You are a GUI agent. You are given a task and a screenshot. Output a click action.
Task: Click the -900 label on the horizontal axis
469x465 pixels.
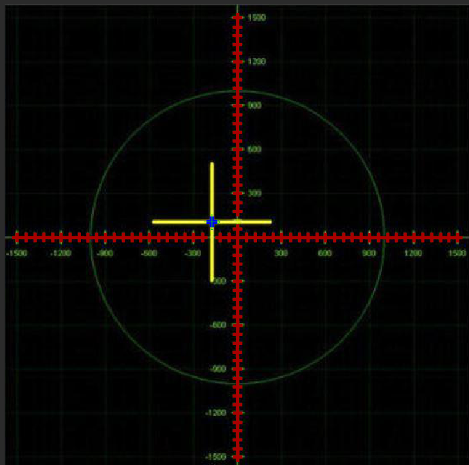105,254
